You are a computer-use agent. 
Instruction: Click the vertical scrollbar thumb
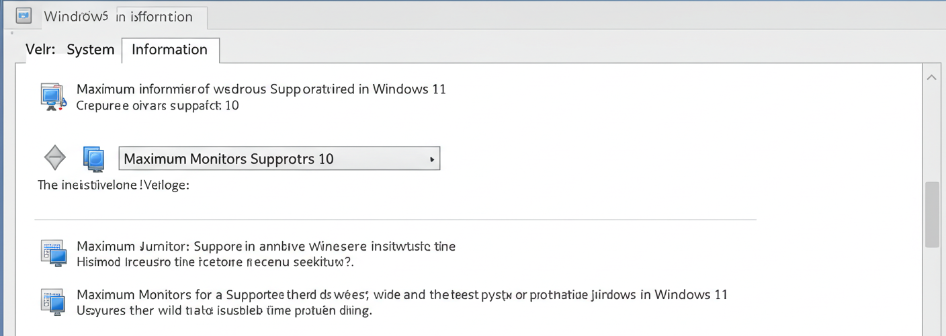pos(932,215)
